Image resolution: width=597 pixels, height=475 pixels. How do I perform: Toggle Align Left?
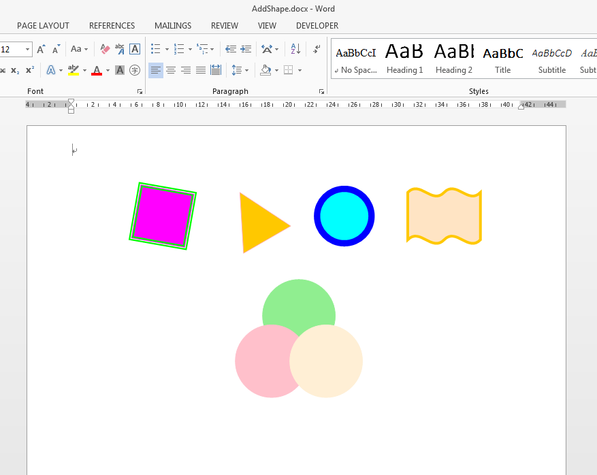pyautogui.click(x=156, y=70)
